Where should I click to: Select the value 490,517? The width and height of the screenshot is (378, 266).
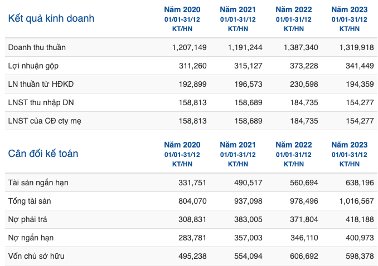coord(248,183)
